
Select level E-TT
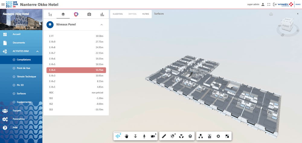(x=76, y=36)
